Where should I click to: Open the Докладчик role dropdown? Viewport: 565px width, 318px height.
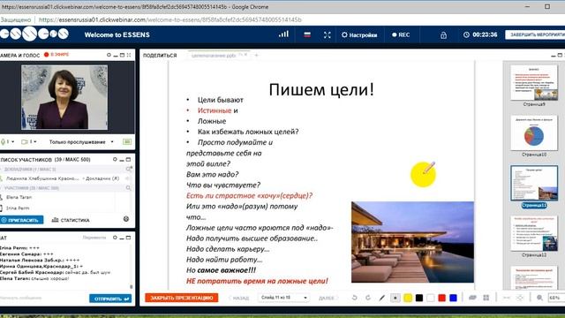pos(102,178)
